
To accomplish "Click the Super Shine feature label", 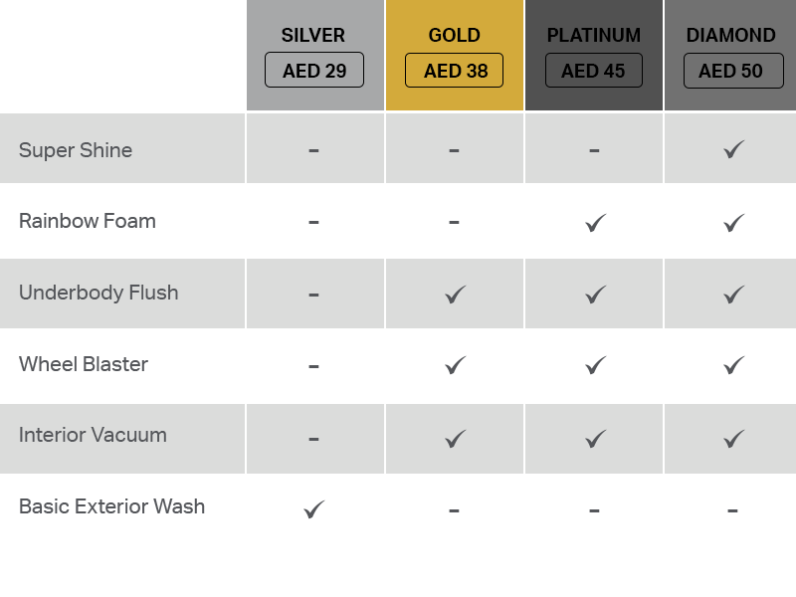I will point(76,150).
